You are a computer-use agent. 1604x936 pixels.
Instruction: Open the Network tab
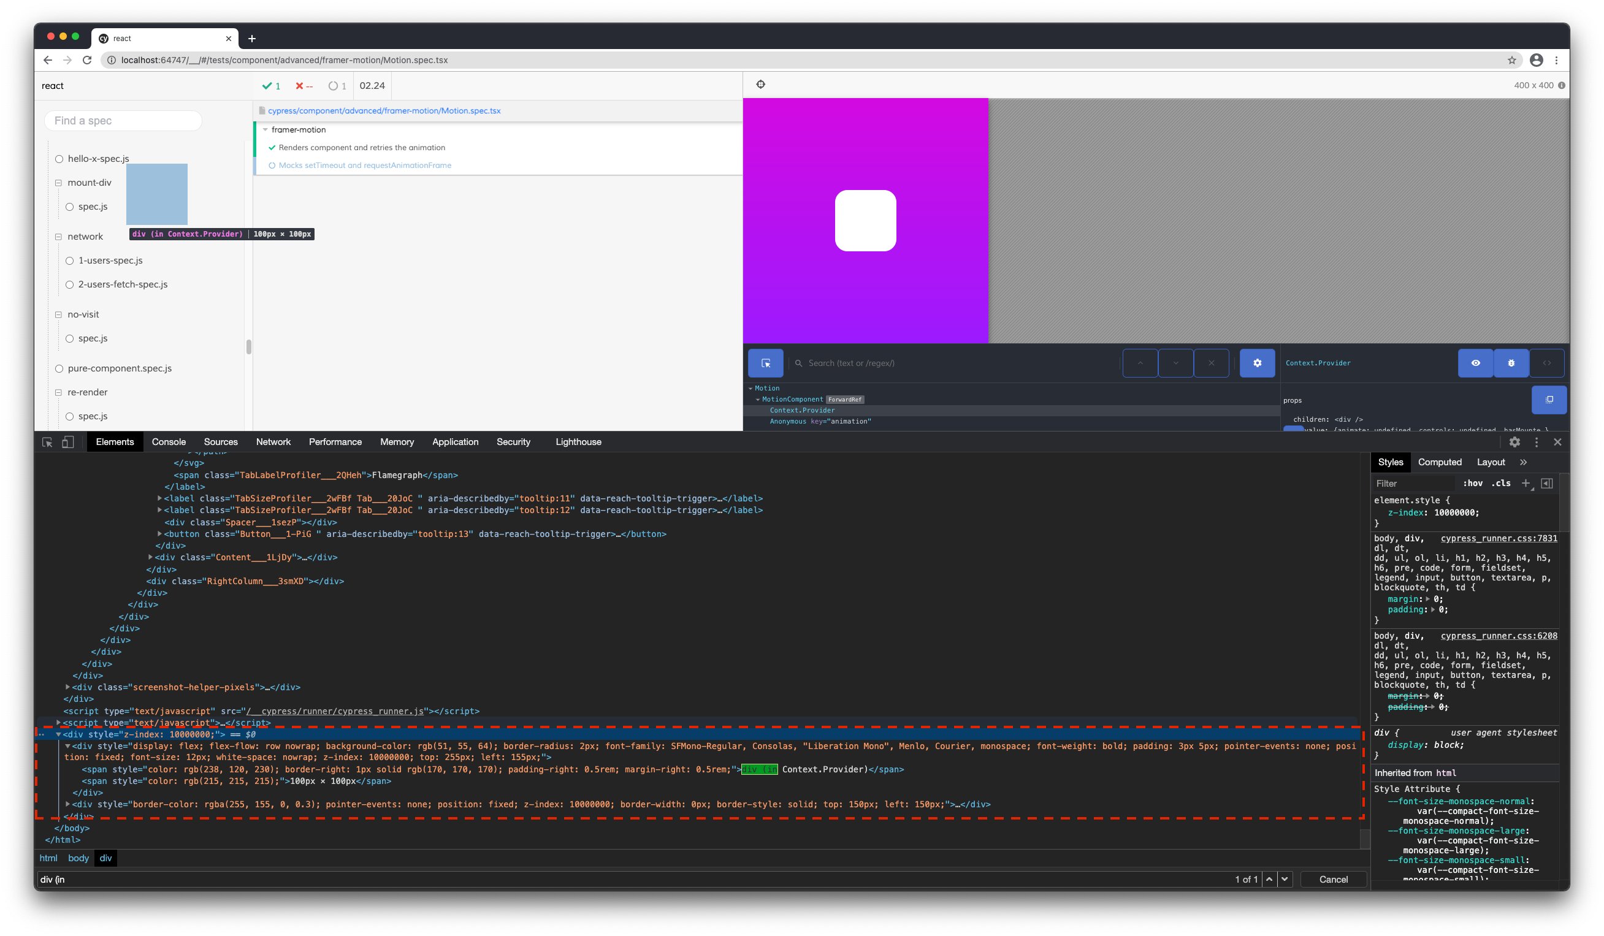pyautogui.click(x=273, y=442)
